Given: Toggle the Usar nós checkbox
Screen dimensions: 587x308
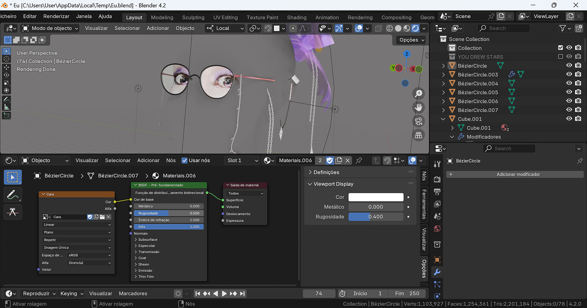Looking at the screenshot, I should coord(184,160).
